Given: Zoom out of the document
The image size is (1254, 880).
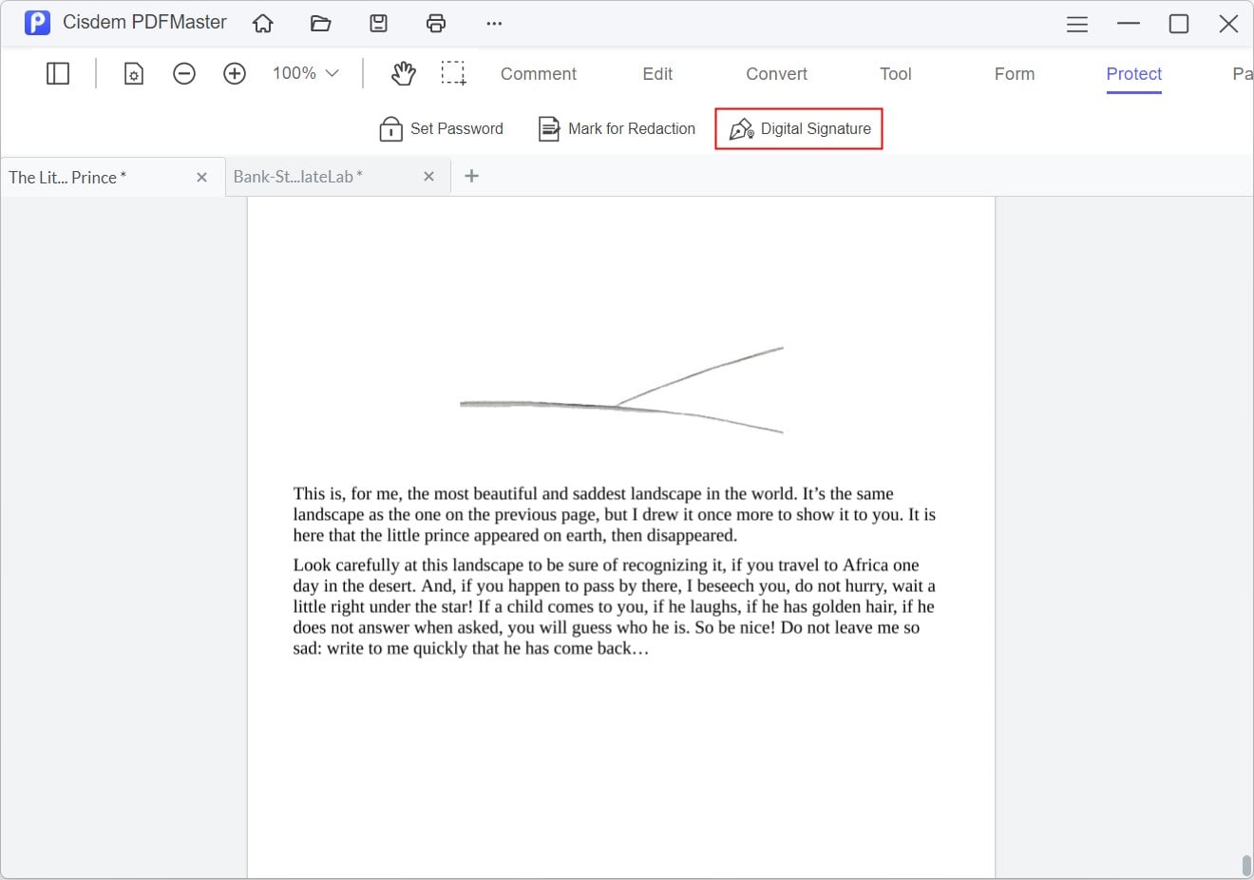Looking at the screenshot, I should pos(184,72).
